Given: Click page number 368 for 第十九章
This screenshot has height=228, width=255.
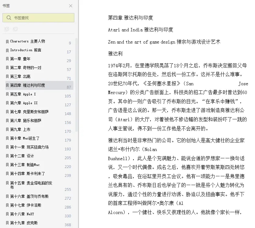Looking at the screenshot, I should 68,225.
